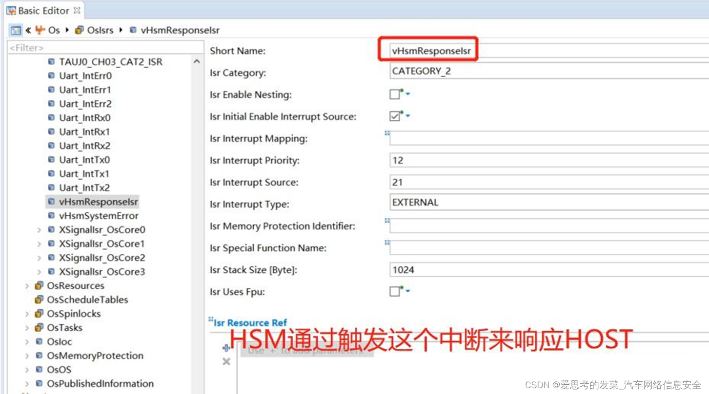Toggle the Isr Enable Nesting checkbox

395,94
